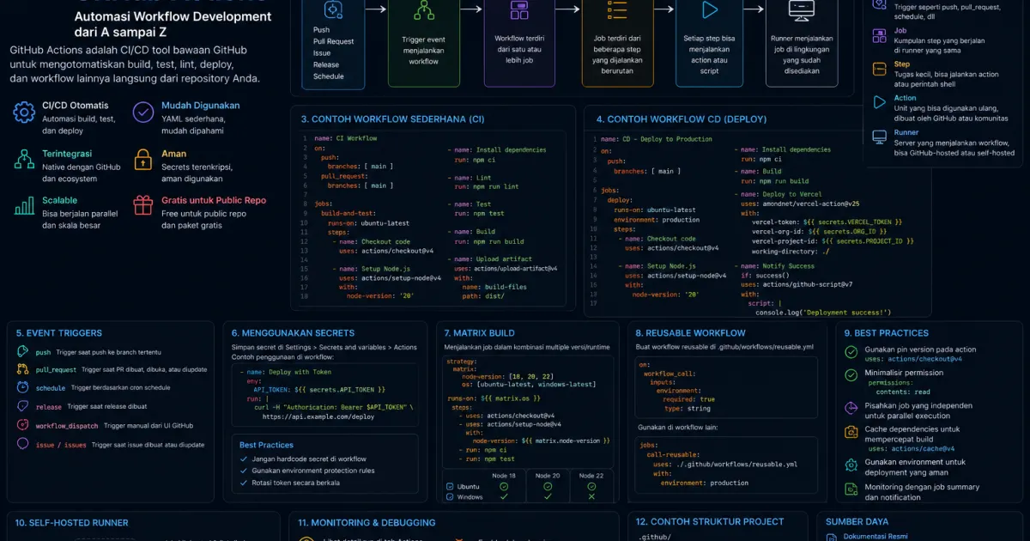Click the checkmark beside Jangan hardcode secret di workflow
The image size is (1030, 541).
click(x=244, y=459)
